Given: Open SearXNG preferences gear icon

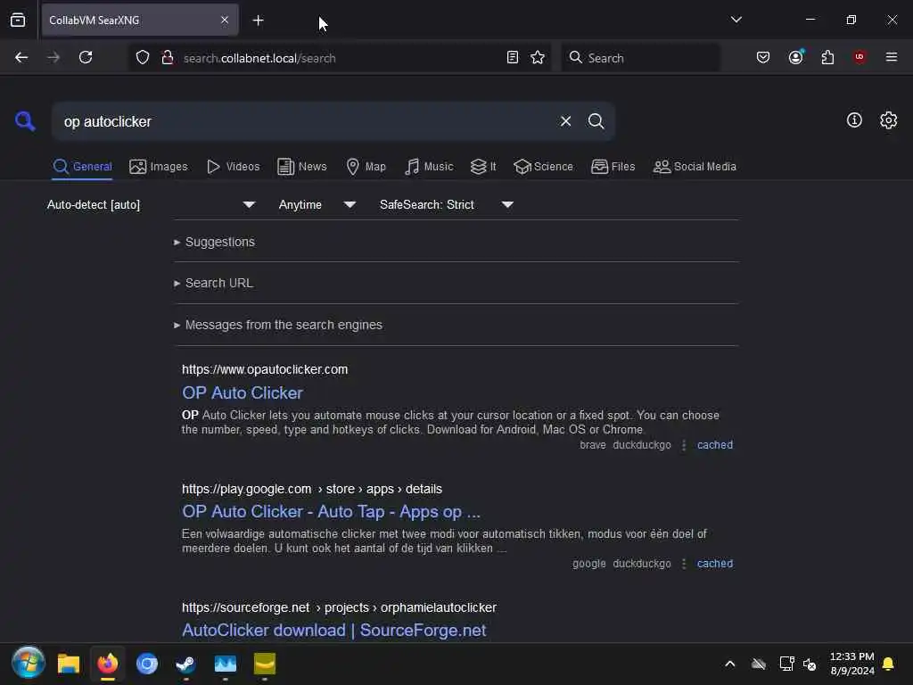Looking at the screenshot, I should pyautogui.click(x=888, y=120).
